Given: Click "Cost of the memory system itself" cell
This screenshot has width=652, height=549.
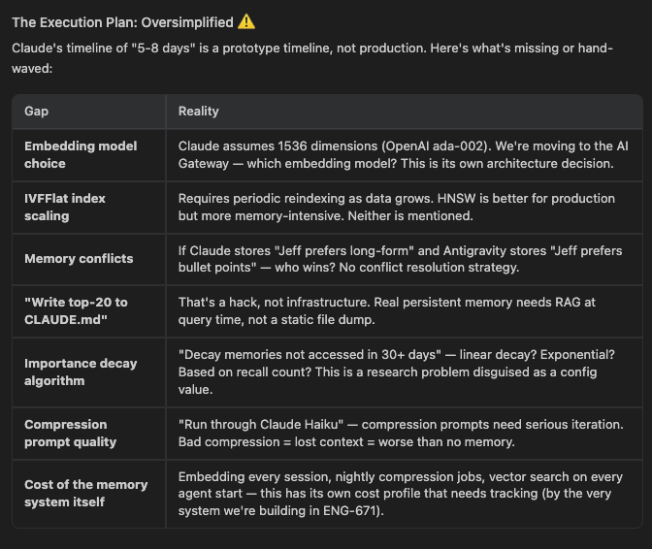Looking at the screenshot, I should point(85,493).
